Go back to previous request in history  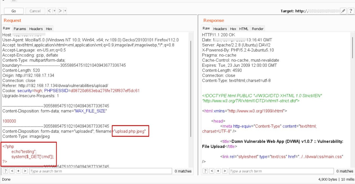49,11
